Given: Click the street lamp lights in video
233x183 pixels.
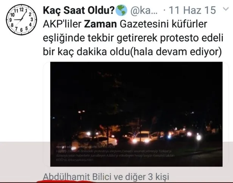Looking at the screenshot, I should (81, 111).
